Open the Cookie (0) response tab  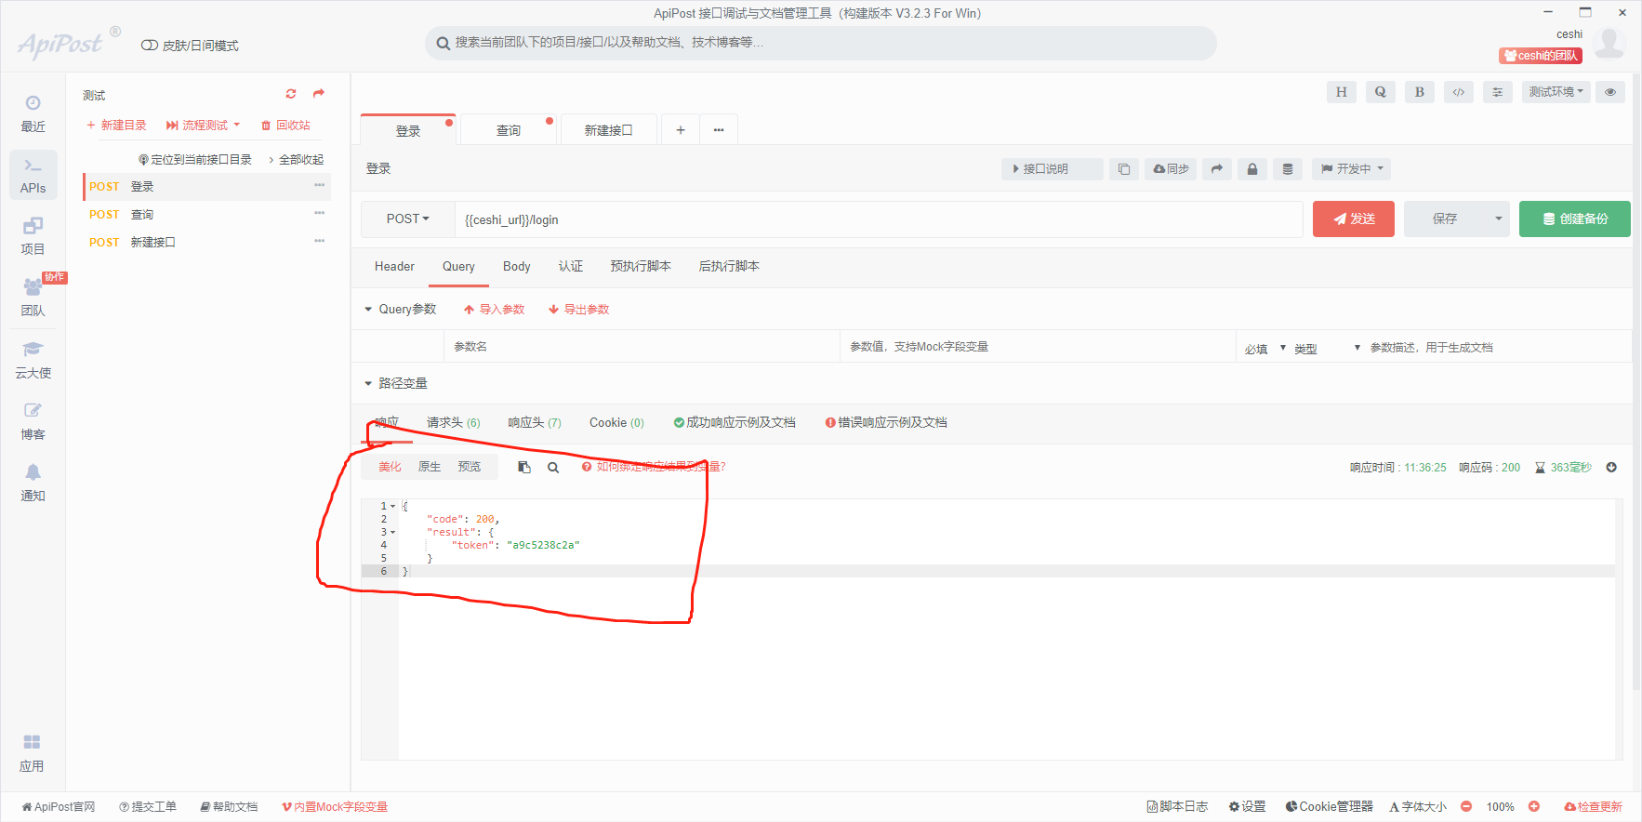pos(616,423)
